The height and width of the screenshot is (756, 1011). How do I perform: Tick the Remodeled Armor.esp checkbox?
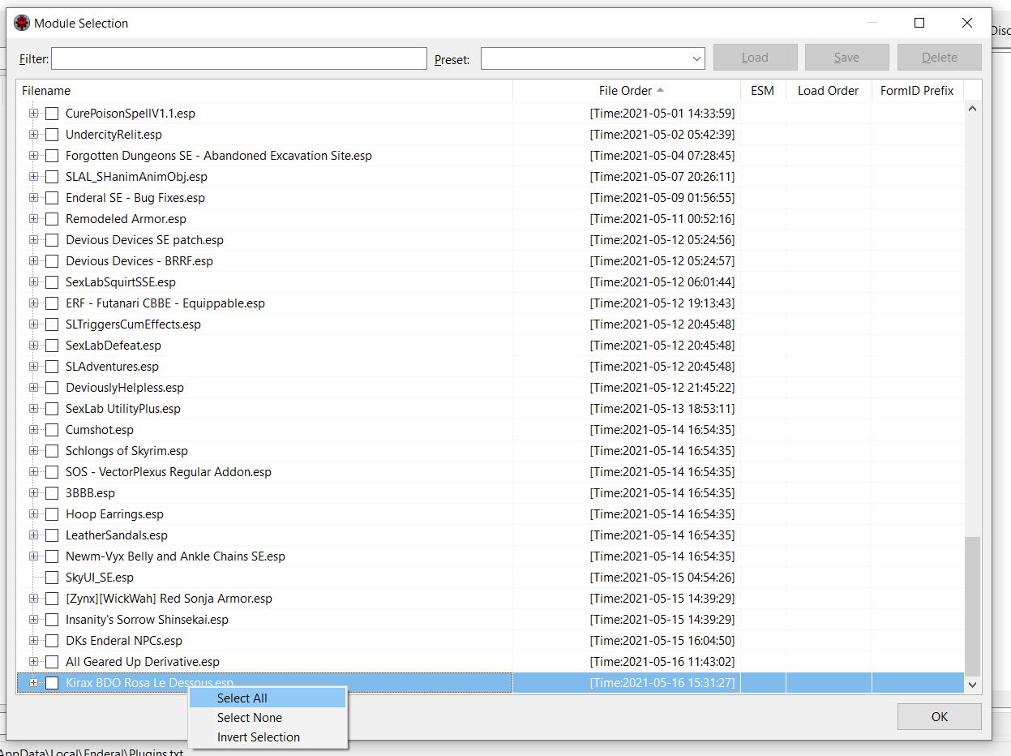(x=52, y=219)
